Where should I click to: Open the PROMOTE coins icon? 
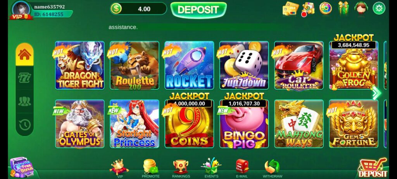[x=150, y=169]
